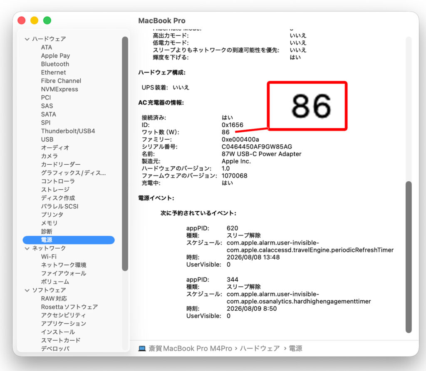Open カードリーダー details

[x=61, y=165]
